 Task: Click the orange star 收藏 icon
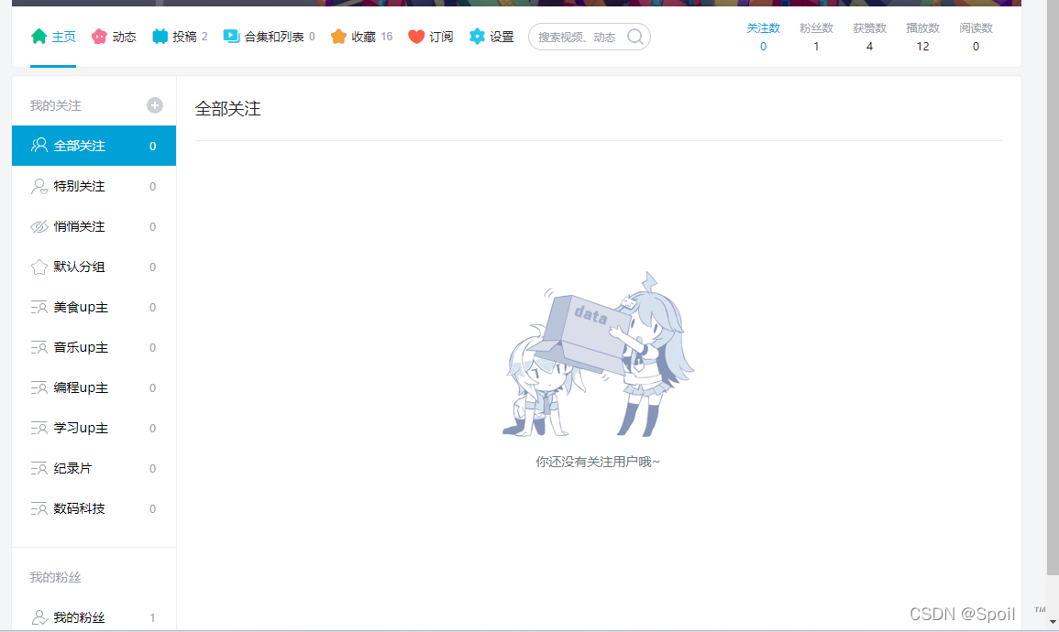click(x=338, y=37)
